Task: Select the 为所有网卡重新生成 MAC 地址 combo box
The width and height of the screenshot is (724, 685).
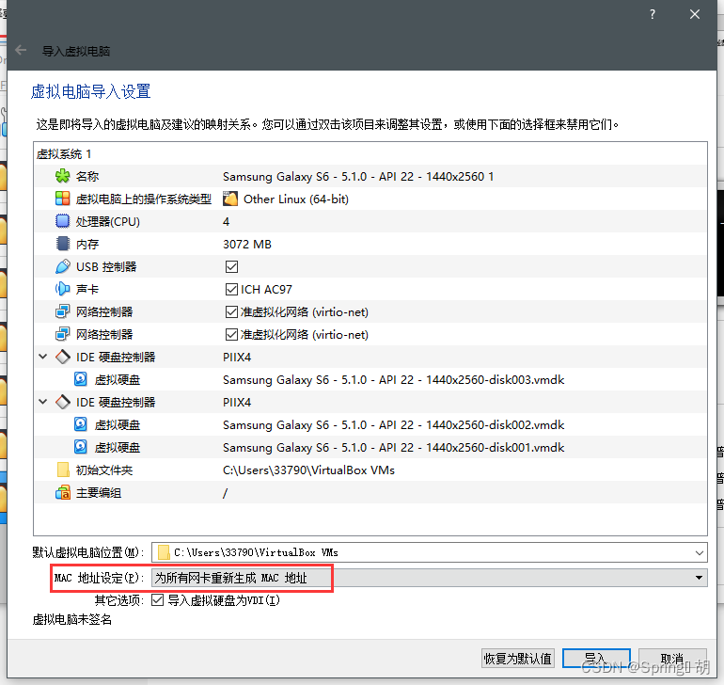Action: pos(429,578)
